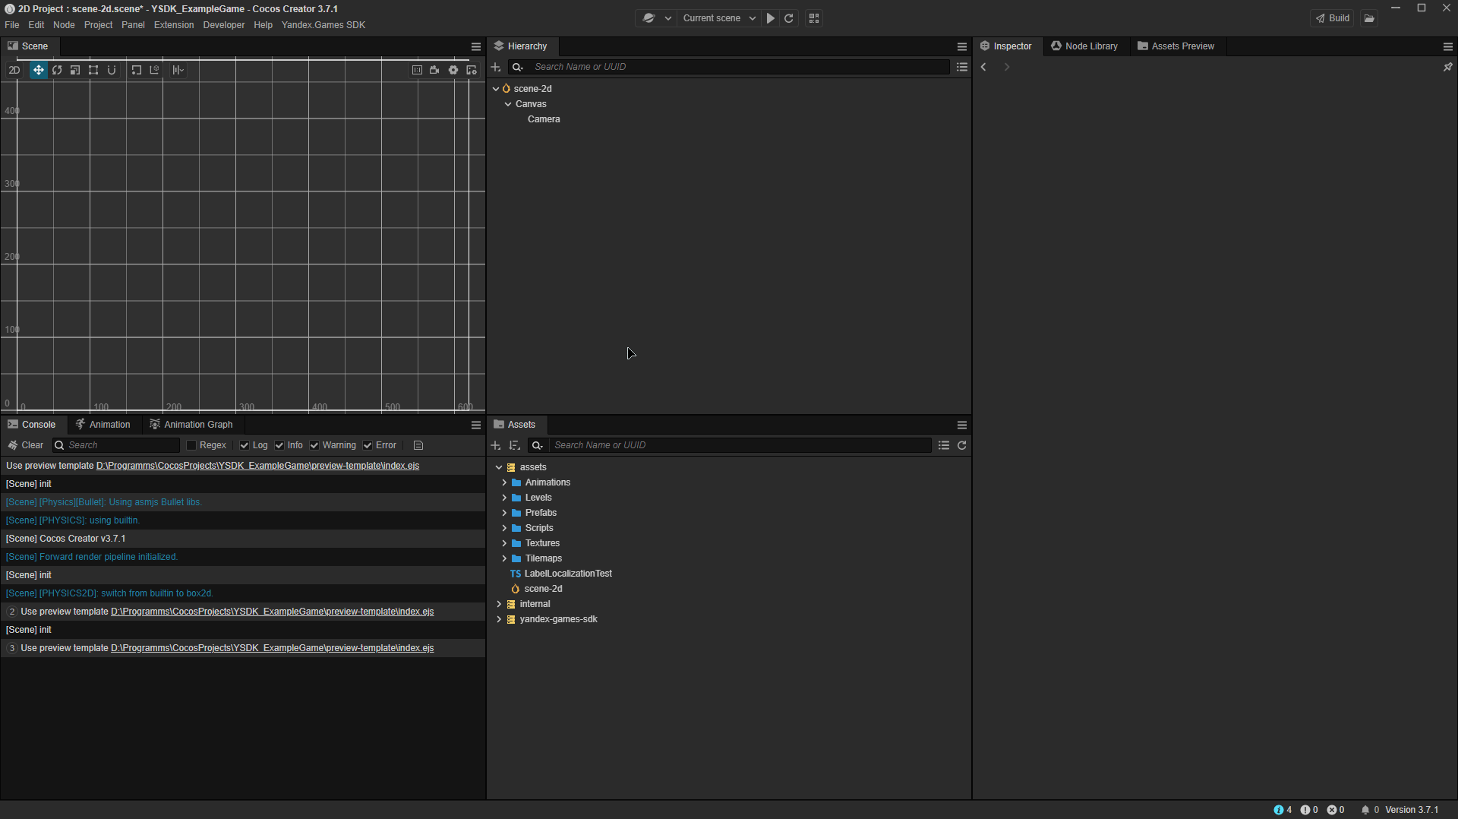Toggle the Error filter checkbox
The image size is (1458, 819).
[x=368, y=445]
